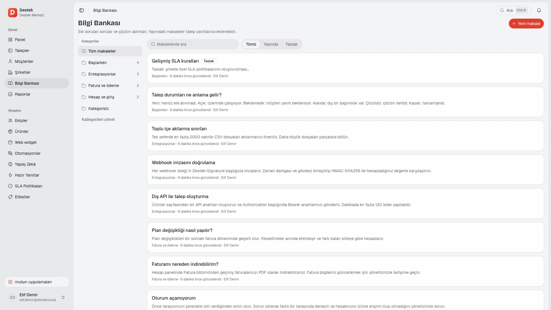
Task: Click the Destek logo icon
Action: pos(13,13)
